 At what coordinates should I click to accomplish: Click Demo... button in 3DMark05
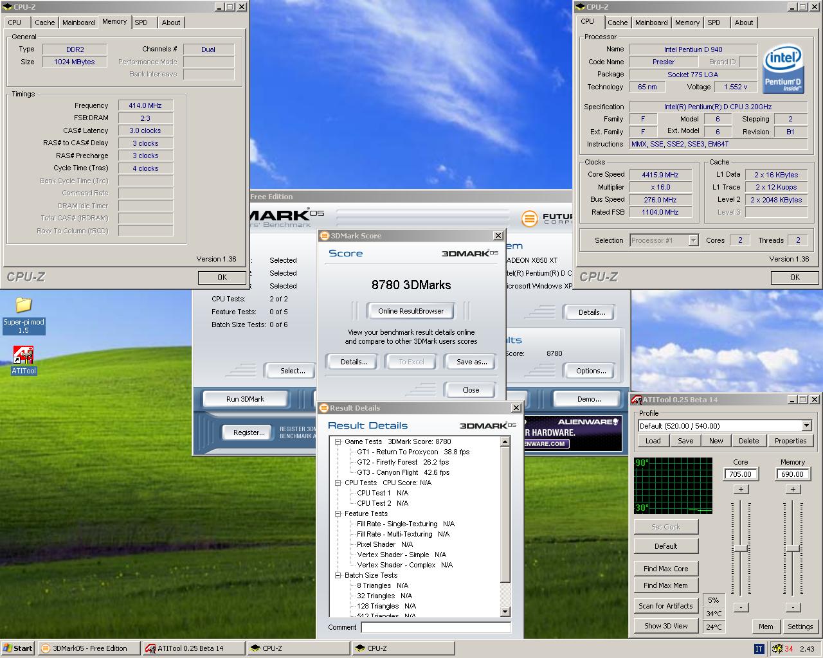pyautogui.click(x=589, y=399)
